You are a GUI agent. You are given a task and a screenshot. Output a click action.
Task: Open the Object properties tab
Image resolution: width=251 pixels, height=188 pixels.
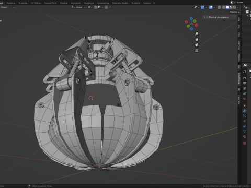pyautogui.click(x=245, y=105)
